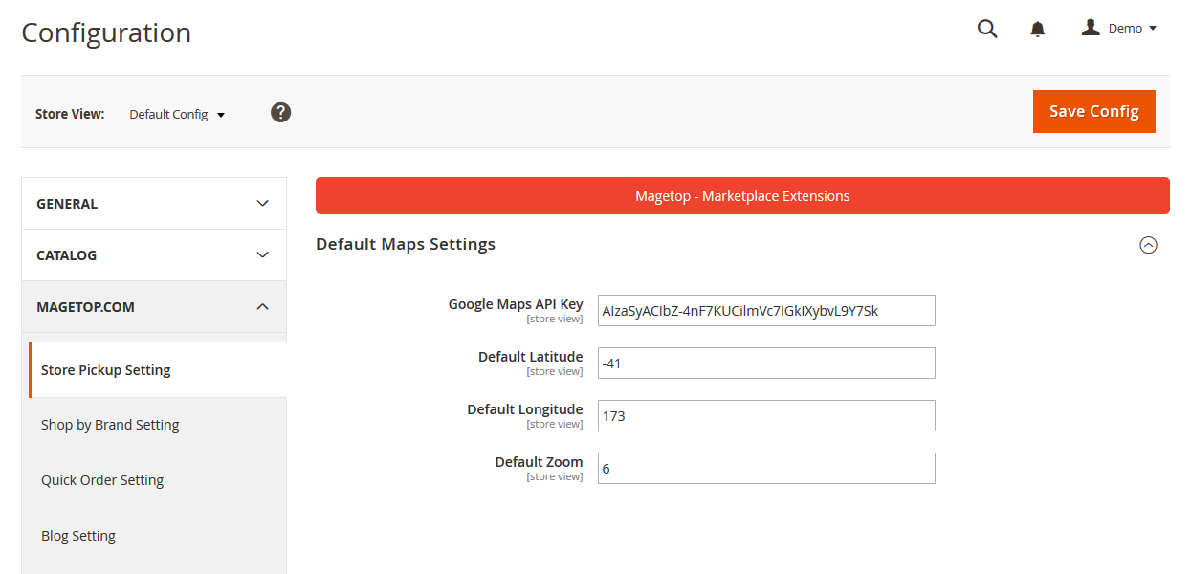This screenshot has width=1191, height=574.
Task: Open the Demo user account menu
Action: click(1119, 29)
